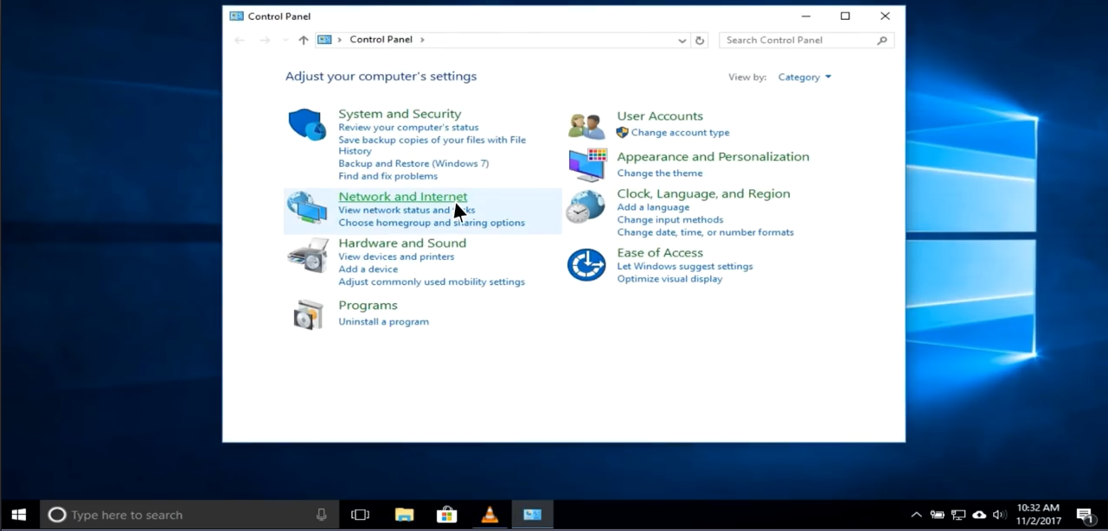
Task: Open the Ease of Access icon
Action: coord(586,264)
